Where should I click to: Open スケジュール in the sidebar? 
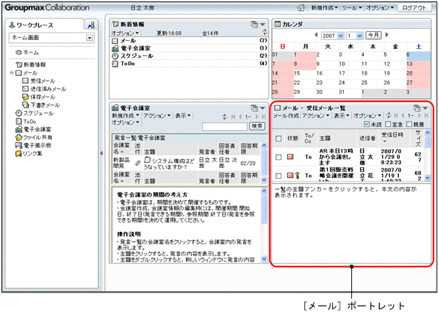pos(35,113)
